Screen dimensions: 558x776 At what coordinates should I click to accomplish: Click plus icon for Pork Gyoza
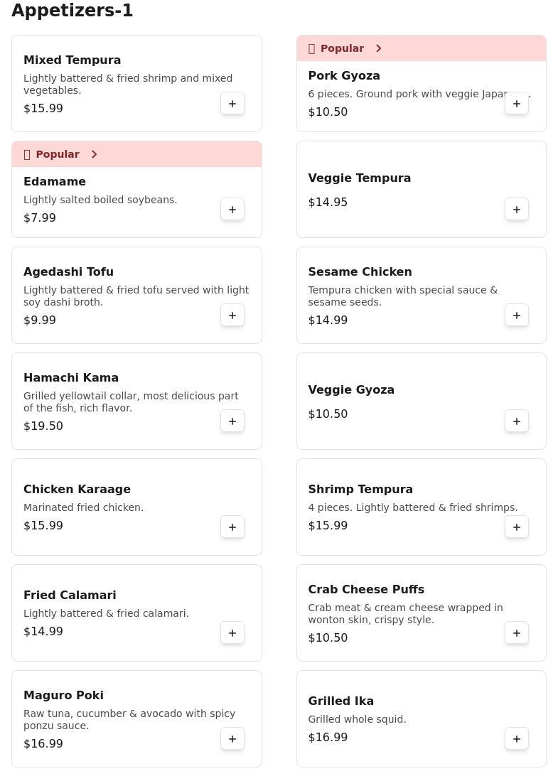[517, 104]
